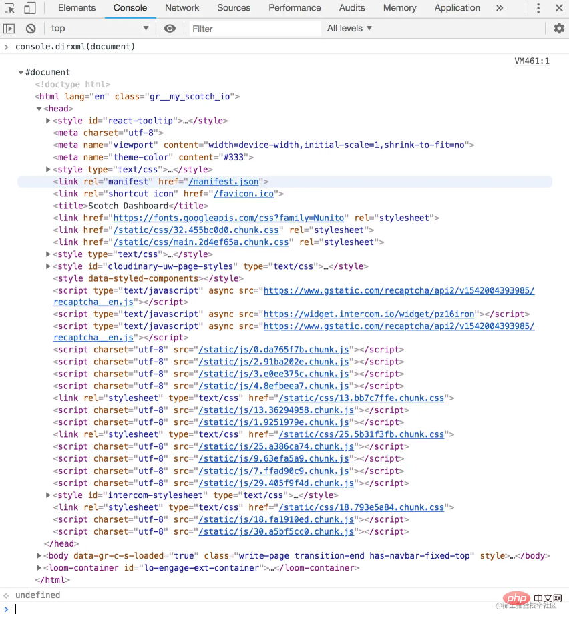Open the 32.455bc0d0.chunk.css link

point(196,230)
